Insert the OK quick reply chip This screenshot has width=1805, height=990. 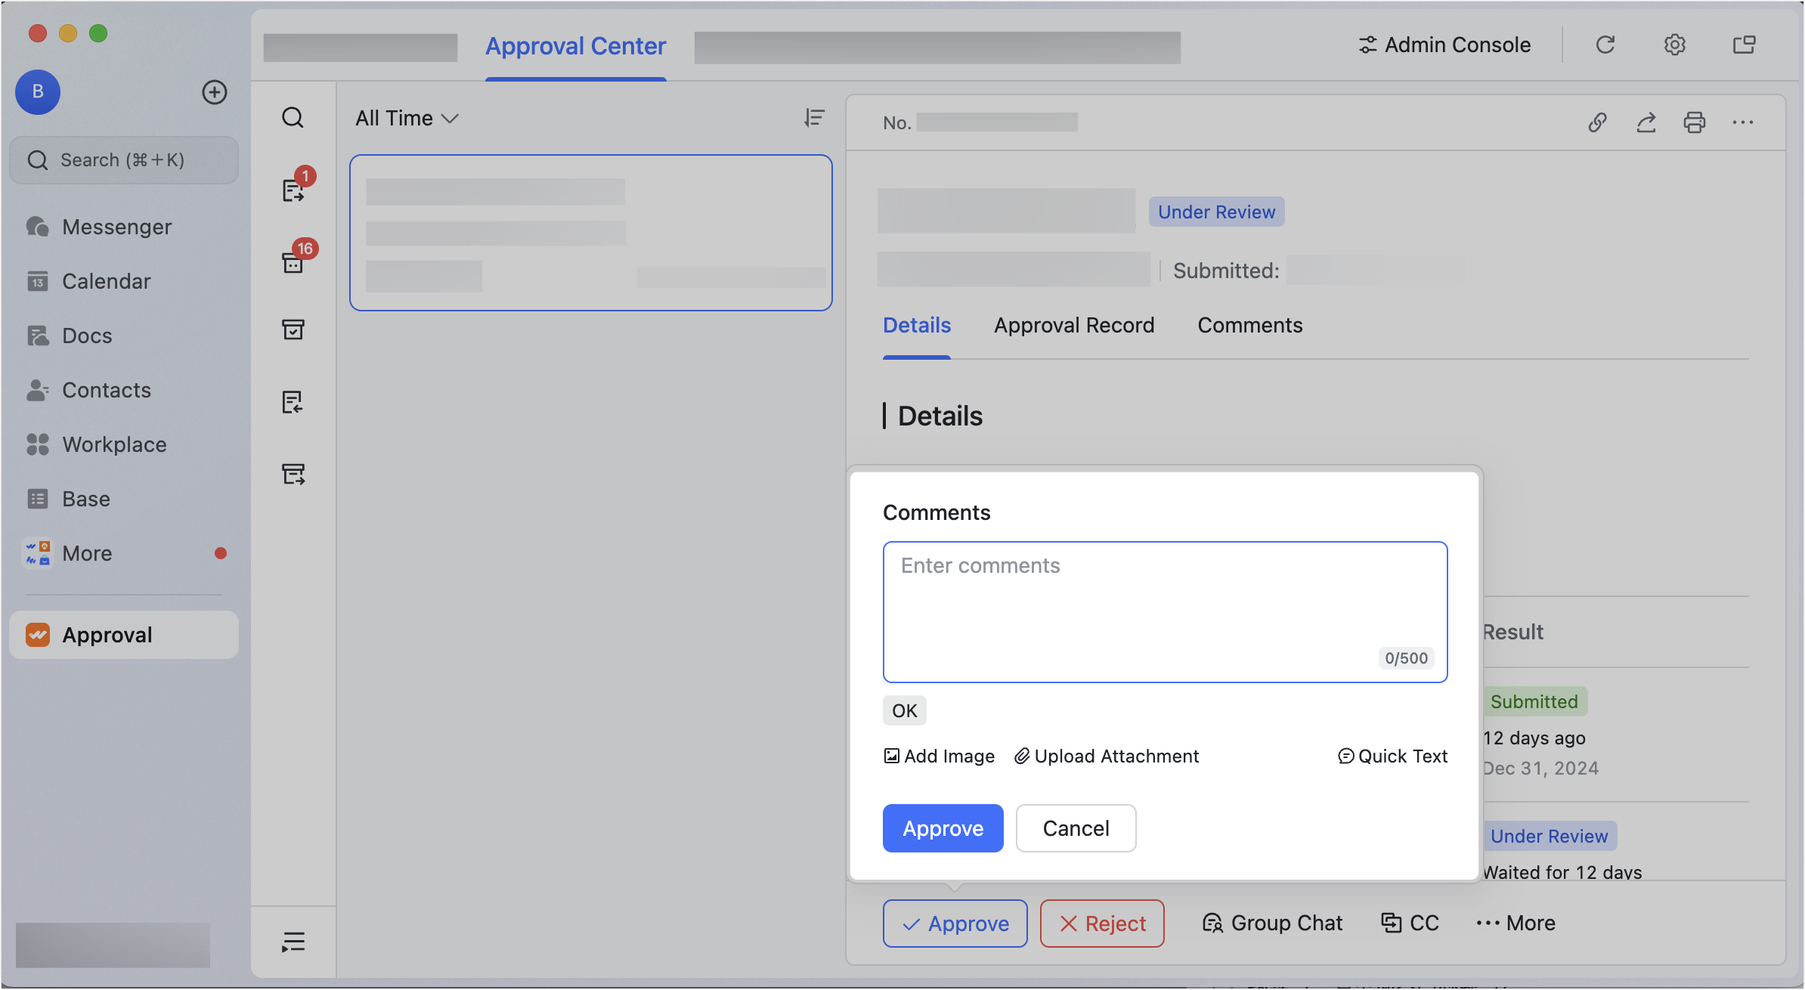[x=905, y=710]
